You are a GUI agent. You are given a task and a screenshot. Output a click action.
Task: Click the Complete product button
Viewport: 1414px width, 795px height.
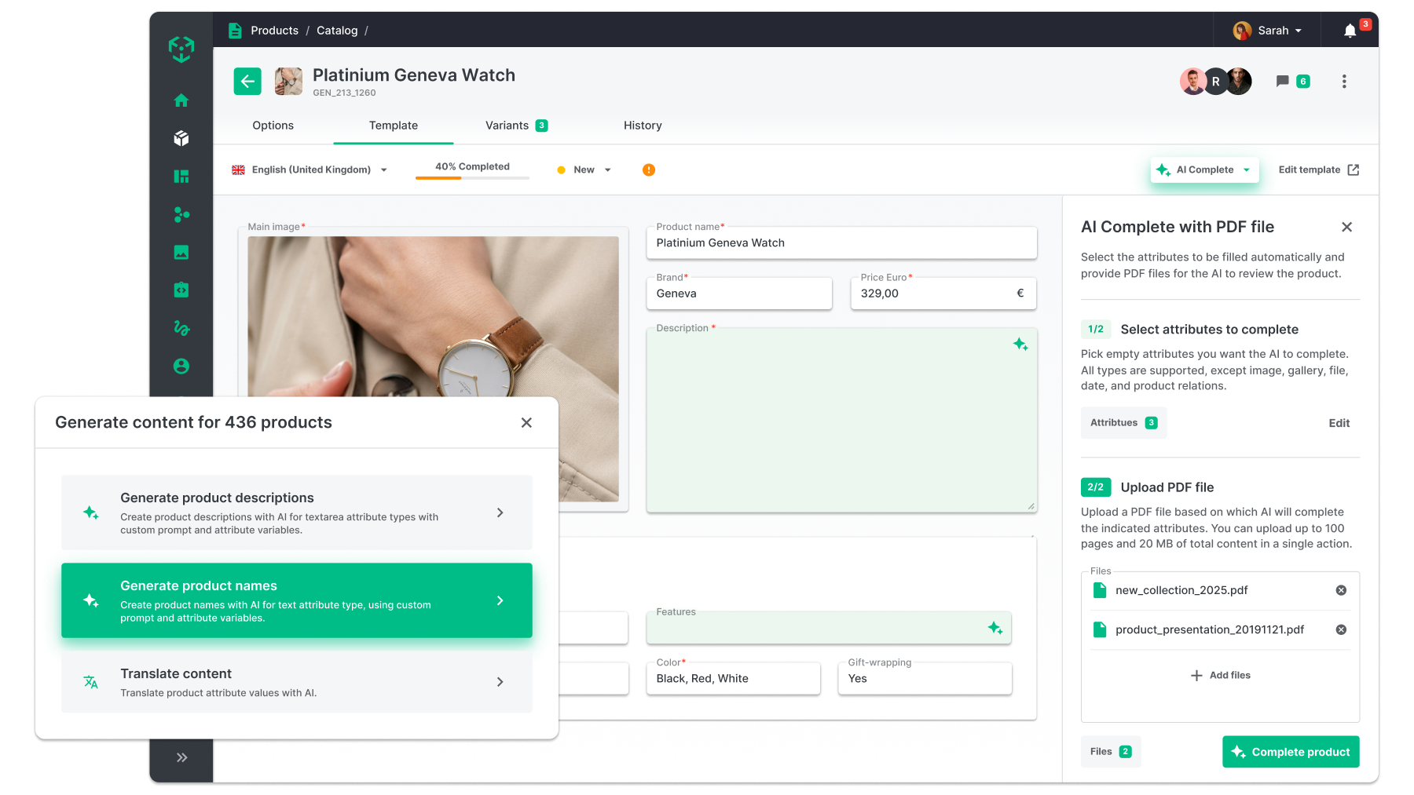1291,752
